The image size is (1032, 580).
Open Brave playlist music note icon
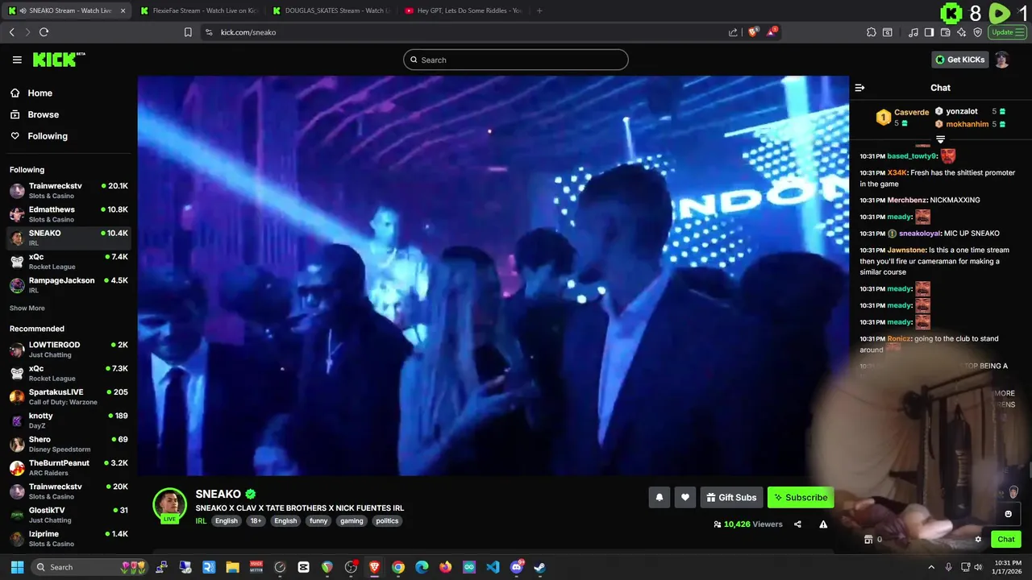pos(913,32)
